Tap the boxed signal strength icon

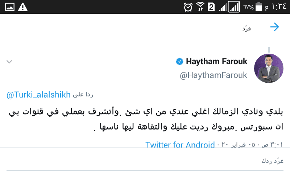coord(234,7)
